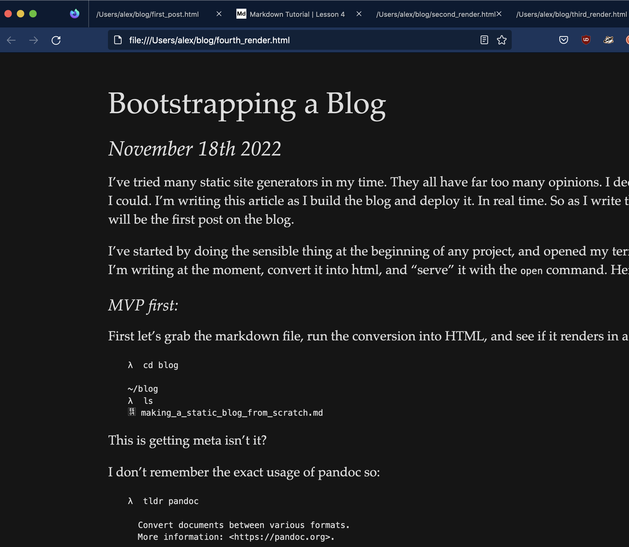Close the first_post.html tab
629x547 pixels.
(x=219, y=14)
